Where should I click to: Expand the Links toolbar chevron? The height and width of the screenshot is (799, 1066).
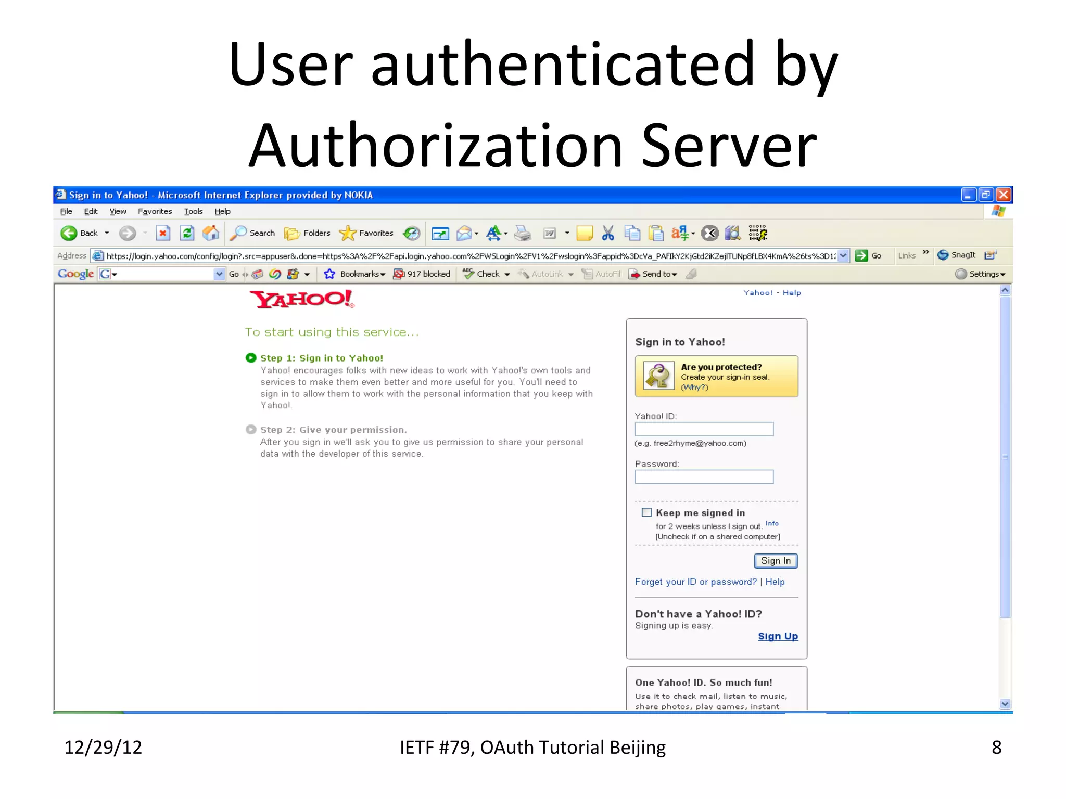coord(925,253)
